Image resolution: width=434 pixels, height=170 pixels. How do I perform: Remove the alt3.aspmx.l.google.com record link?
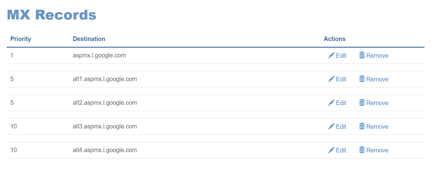[374, 126]
